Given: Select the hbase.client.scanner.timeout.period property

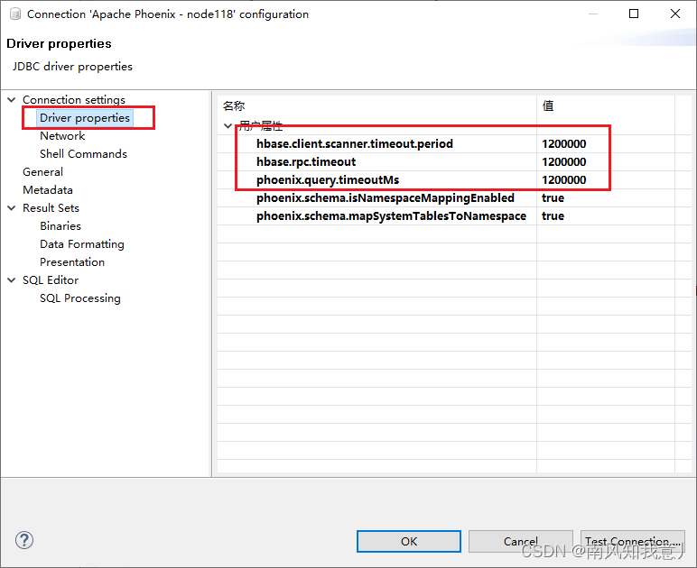Looking at the screenshot, I should 355,143.
